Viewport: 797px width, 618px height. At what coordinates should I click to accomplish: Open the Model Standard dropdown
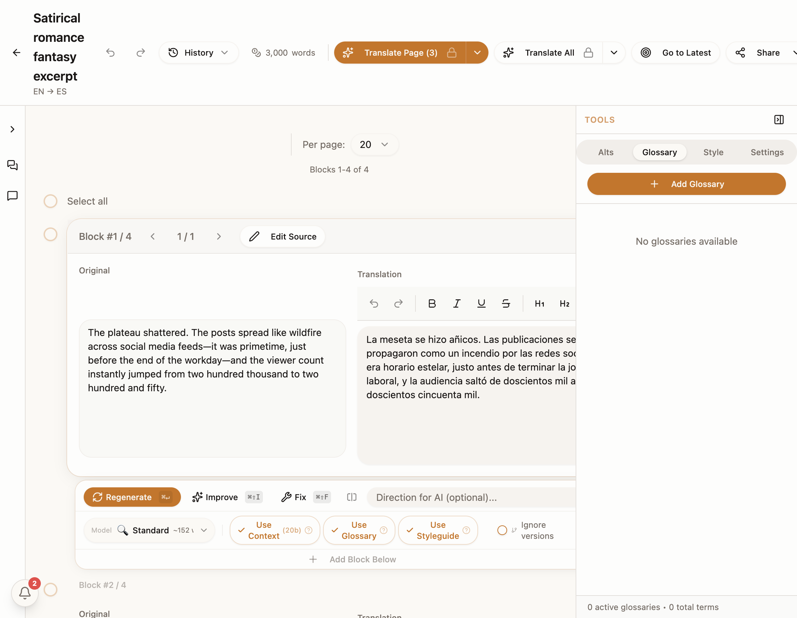(149, 530)
